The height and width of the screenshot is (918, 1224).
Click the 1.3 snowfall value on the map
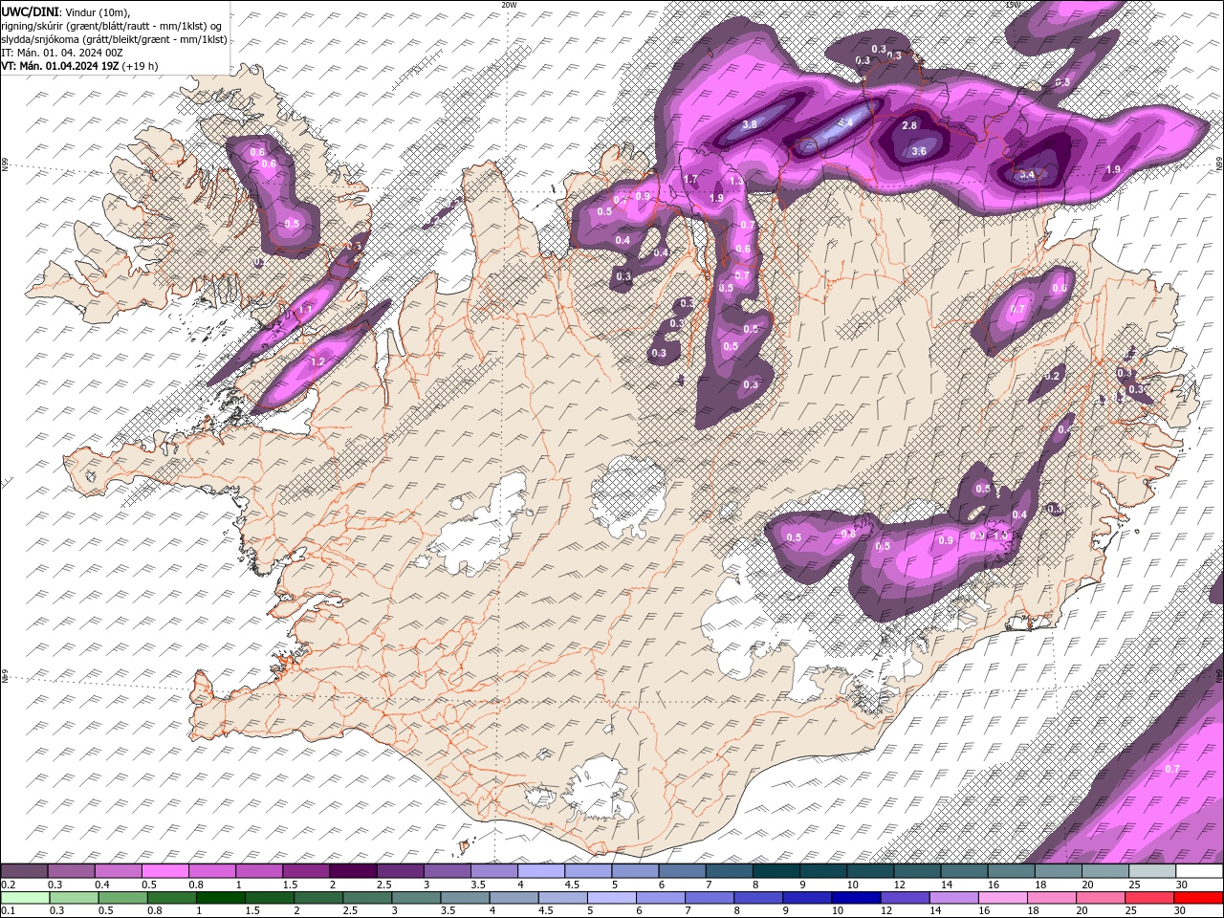(x=735, y=181)
